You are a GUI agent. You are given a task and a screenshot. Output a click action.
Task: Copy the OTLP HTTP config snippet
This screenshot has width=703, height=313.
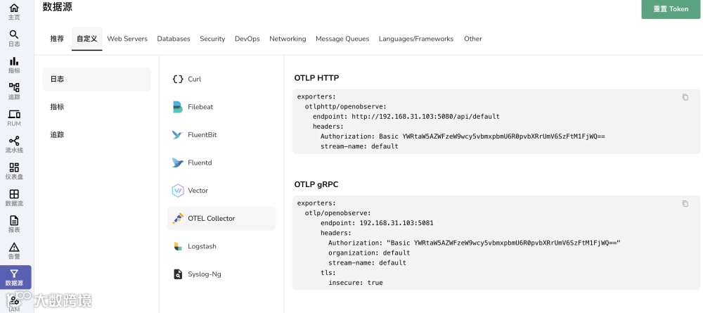(685, 97)
